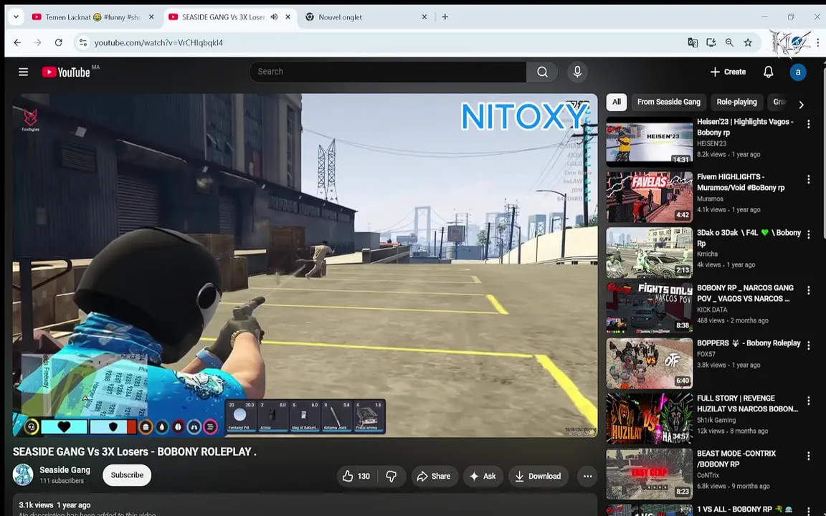The height and width of the screenshot is (516, 826).
Task: Click the 'KICK DATA' channel name
Action: (712, 310)
